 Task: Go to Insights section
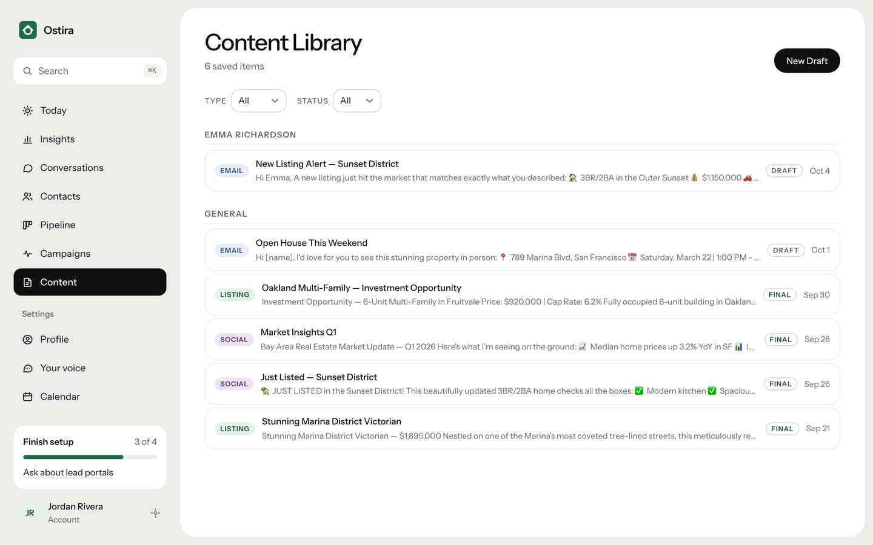point(90,139)
